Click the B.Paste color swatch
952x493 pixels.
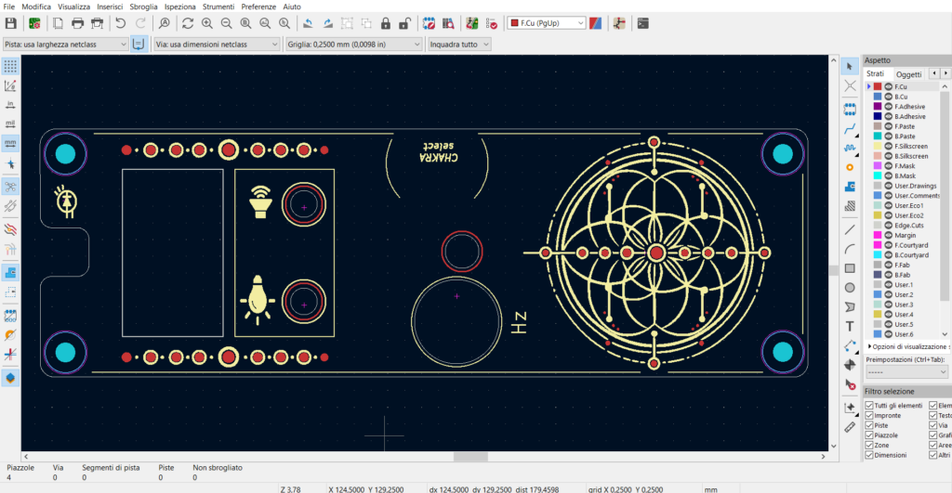878,136
